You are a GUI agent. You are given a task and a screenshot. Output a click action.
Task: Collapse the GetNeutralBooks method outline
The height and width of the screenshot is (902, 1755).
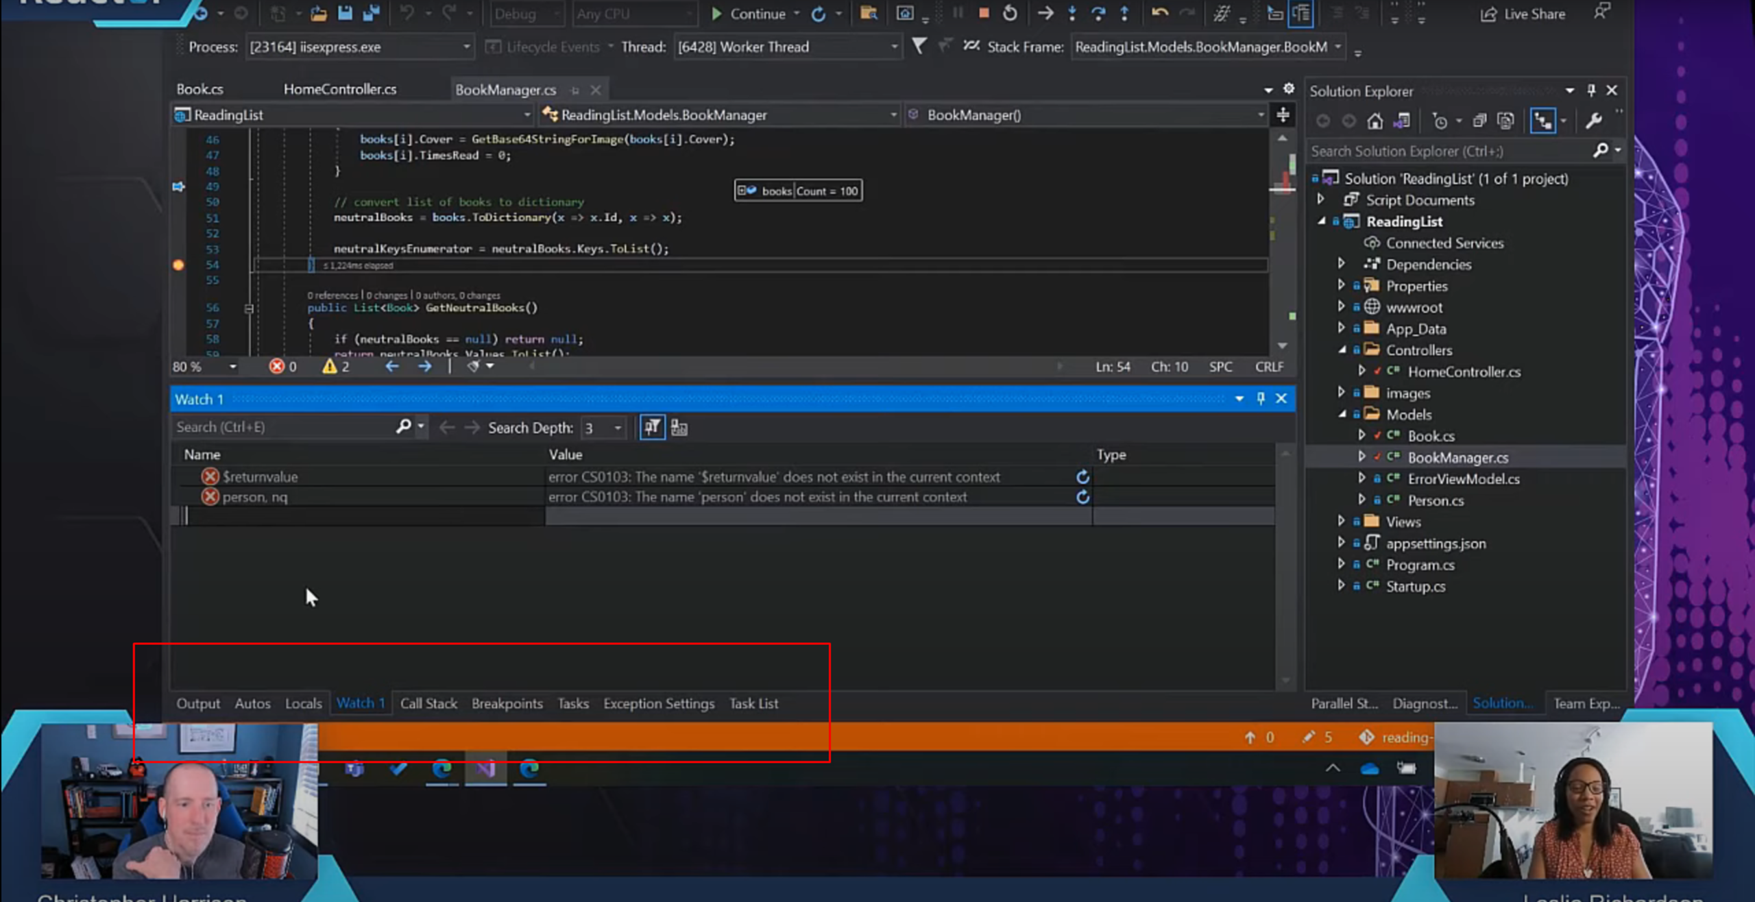point(249,308)
